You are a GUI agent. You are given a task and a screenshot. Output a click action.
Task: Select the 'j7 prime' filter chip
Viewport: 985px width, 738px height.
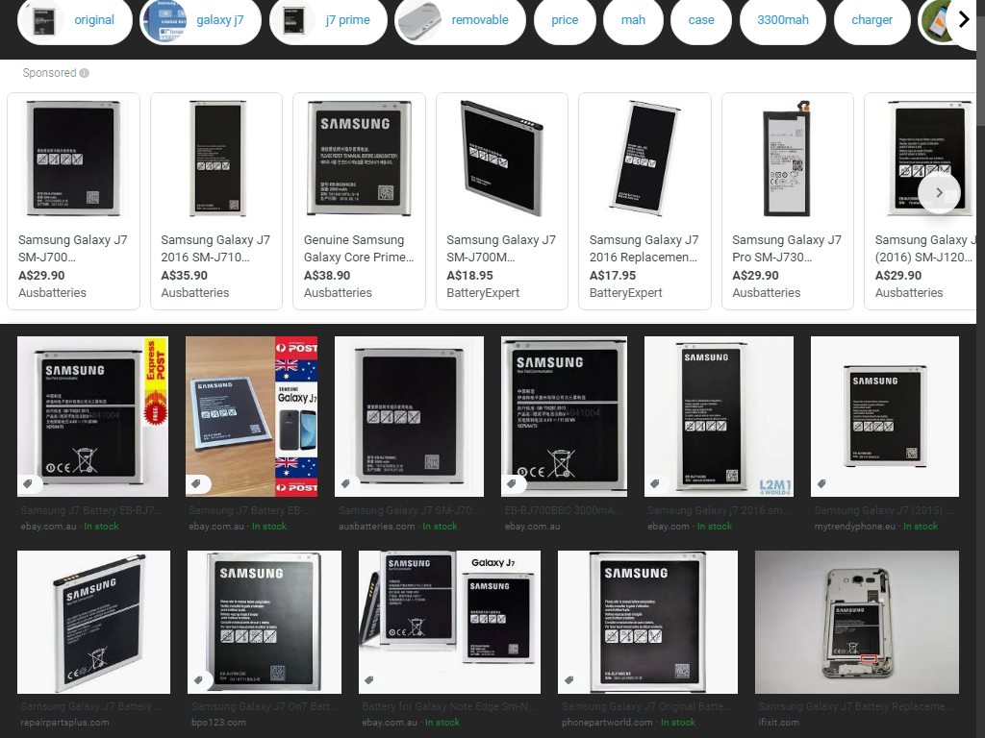click(x=328, y=20)
